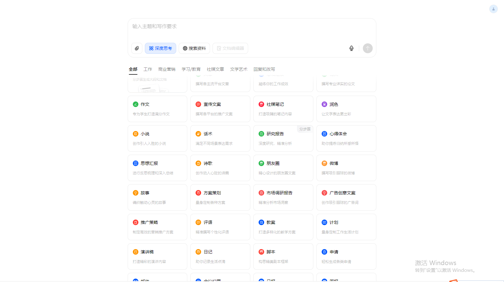Open the 朋友圈 writing template
504x282 pixels.
coord(283,168)
